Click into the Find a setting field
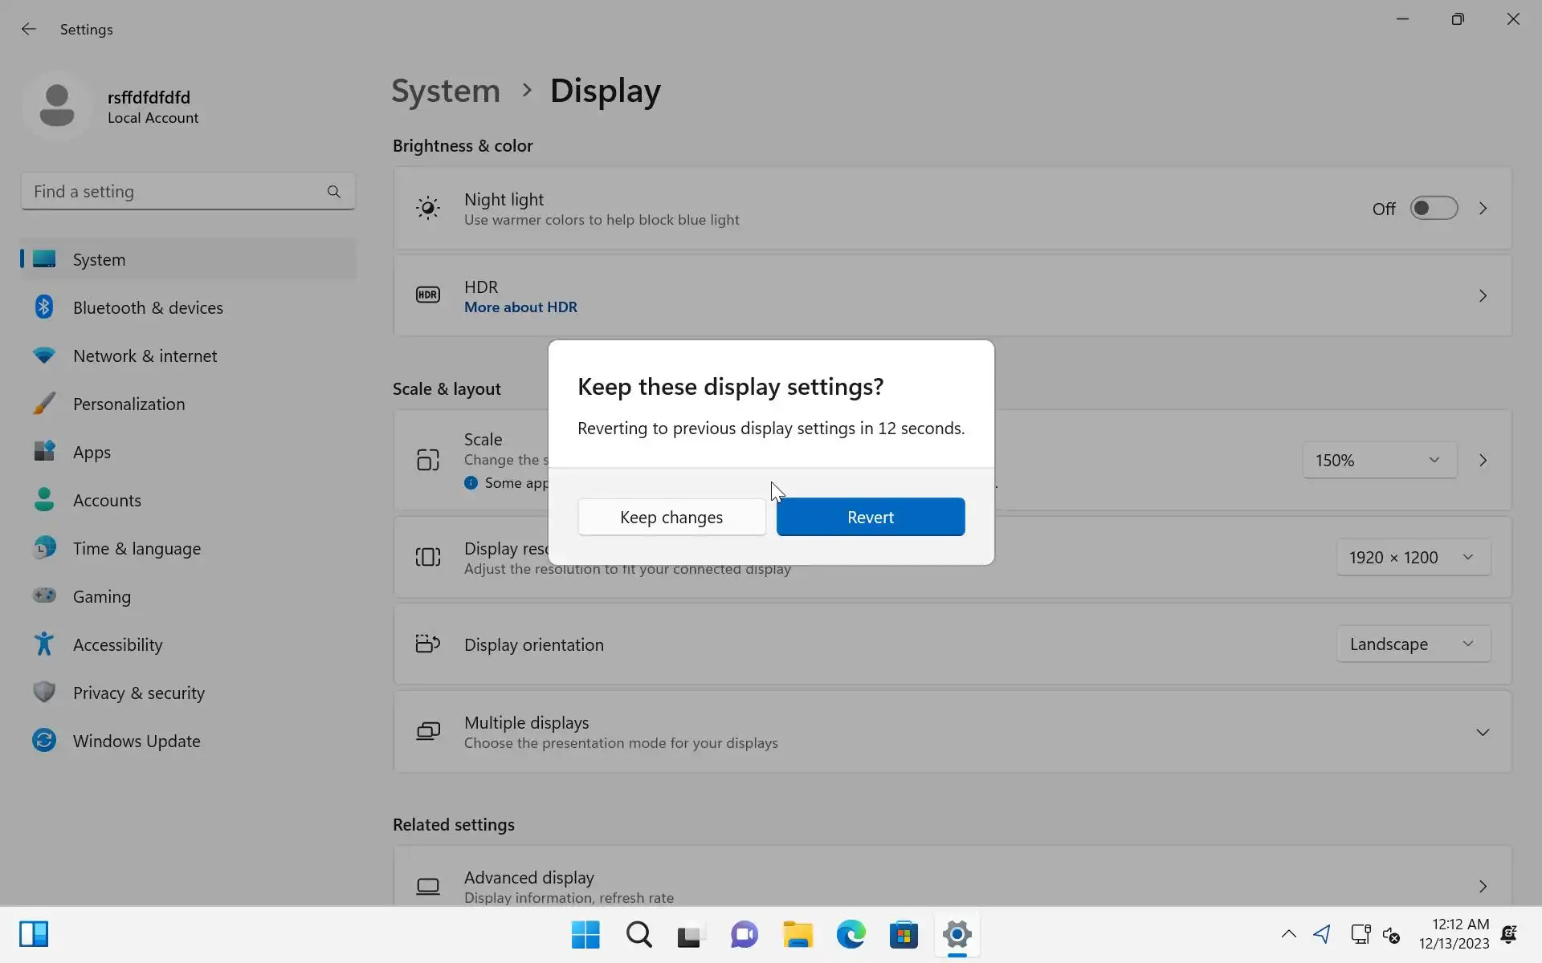 coord(173,192)
